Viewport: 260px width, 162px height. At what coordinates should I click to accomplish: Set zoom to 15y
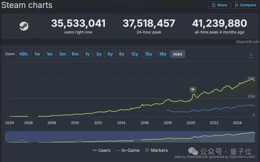(x=149, y=54)
